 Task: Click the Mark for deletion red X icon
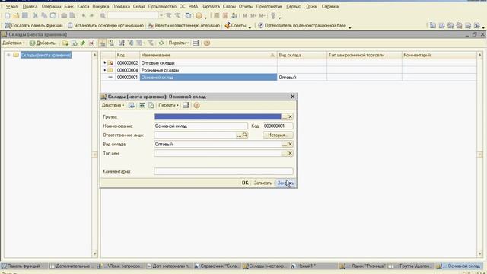[91, 43]
